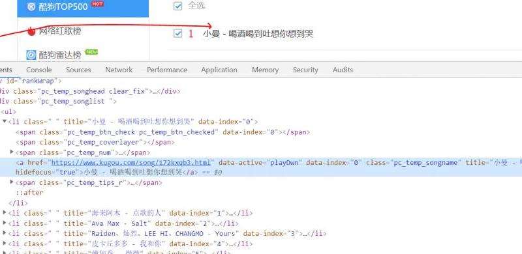
Task: Click the song title 小曼 - 喝酒喝到吐想你想到哭
Action: click(x=258, y=34)
